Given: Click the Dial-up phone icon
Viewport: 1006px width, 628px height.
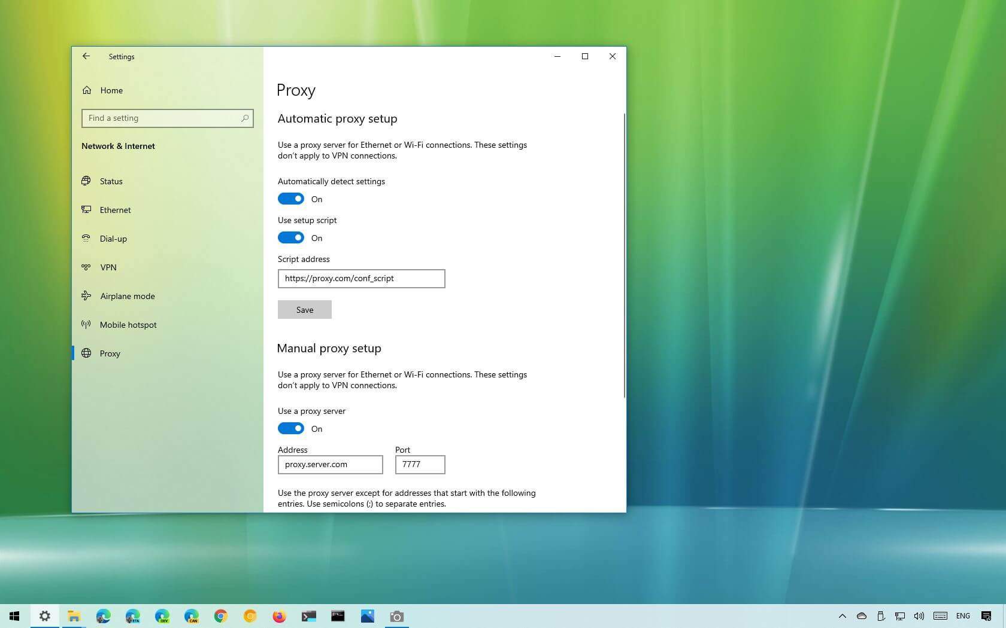Looking at the screenshot, I should pos(86,238).
